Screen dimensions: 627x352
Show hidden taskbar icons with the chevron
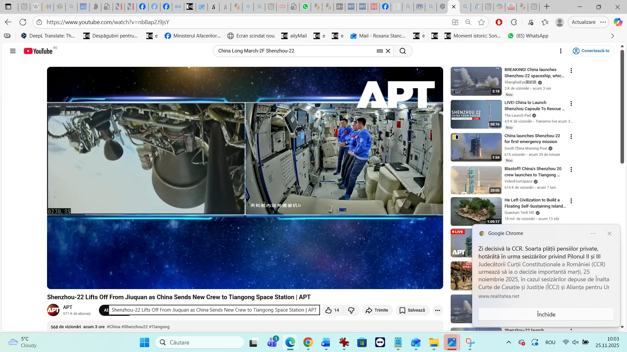508,342
